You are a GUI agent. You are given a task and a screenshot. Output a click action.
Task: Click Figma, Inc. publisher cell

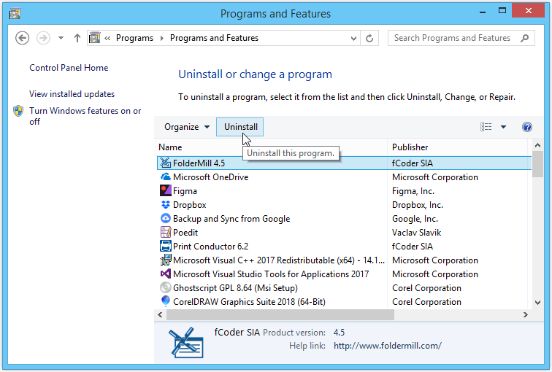[413, 191]
